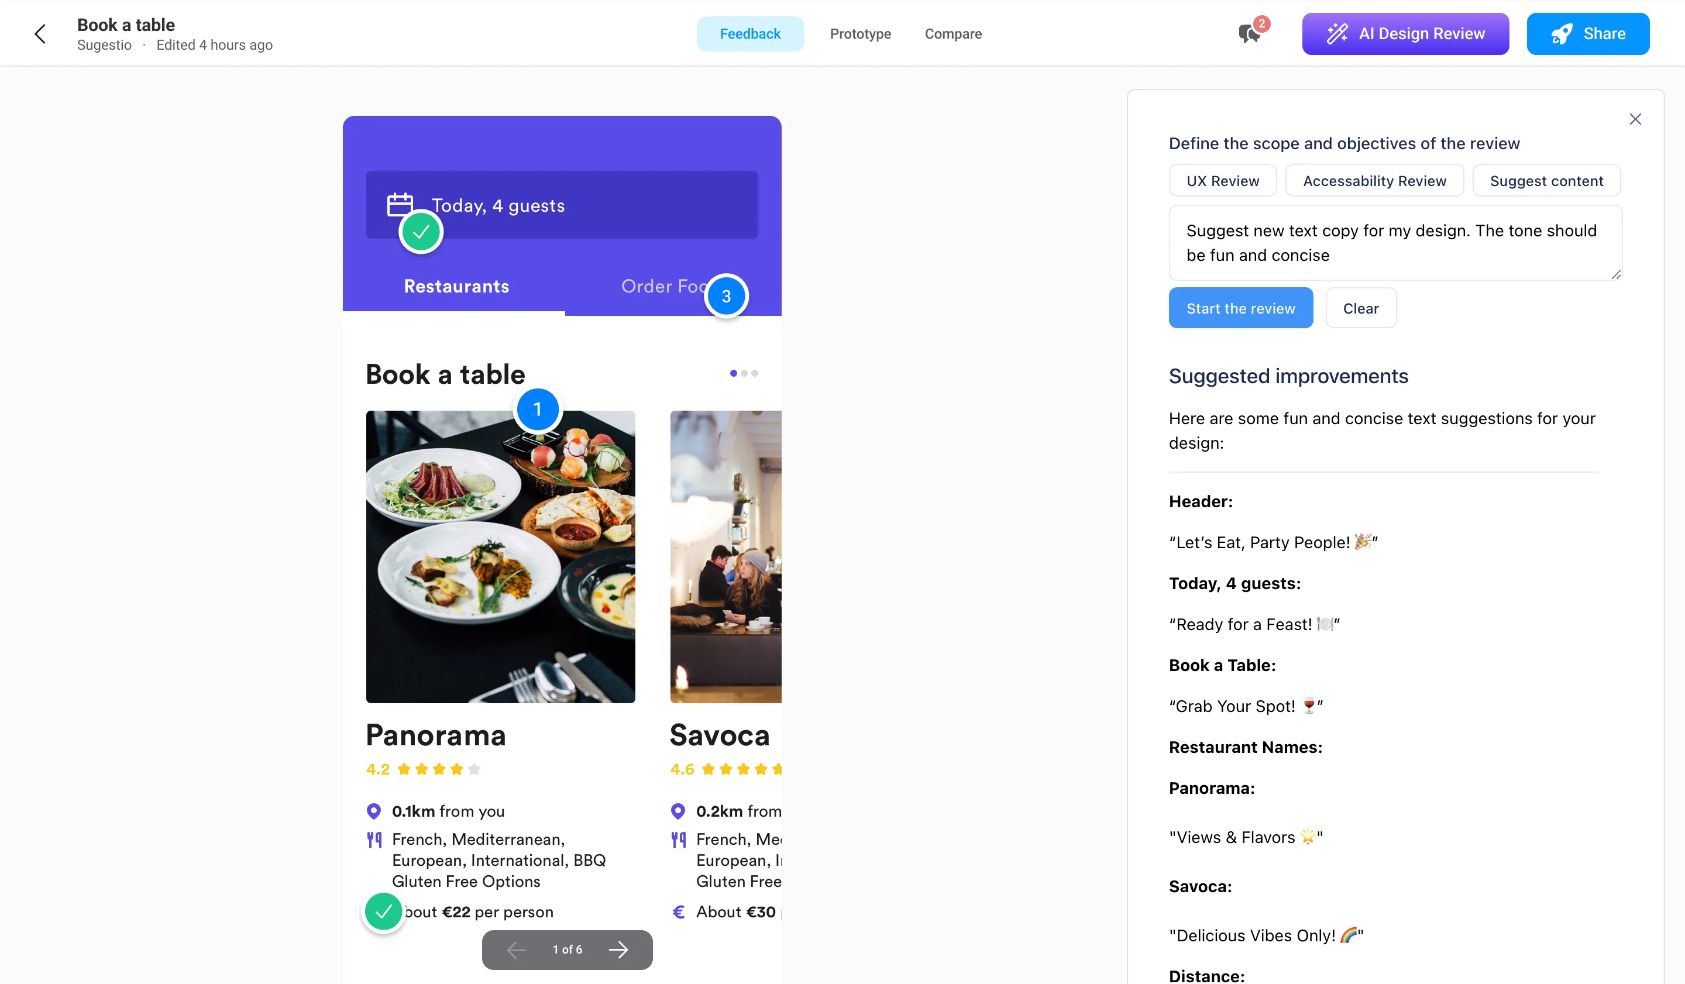This screenshot has width=1685, height=984.
Task: Click the Restaurants tab in the app
Action: [456, 286]
